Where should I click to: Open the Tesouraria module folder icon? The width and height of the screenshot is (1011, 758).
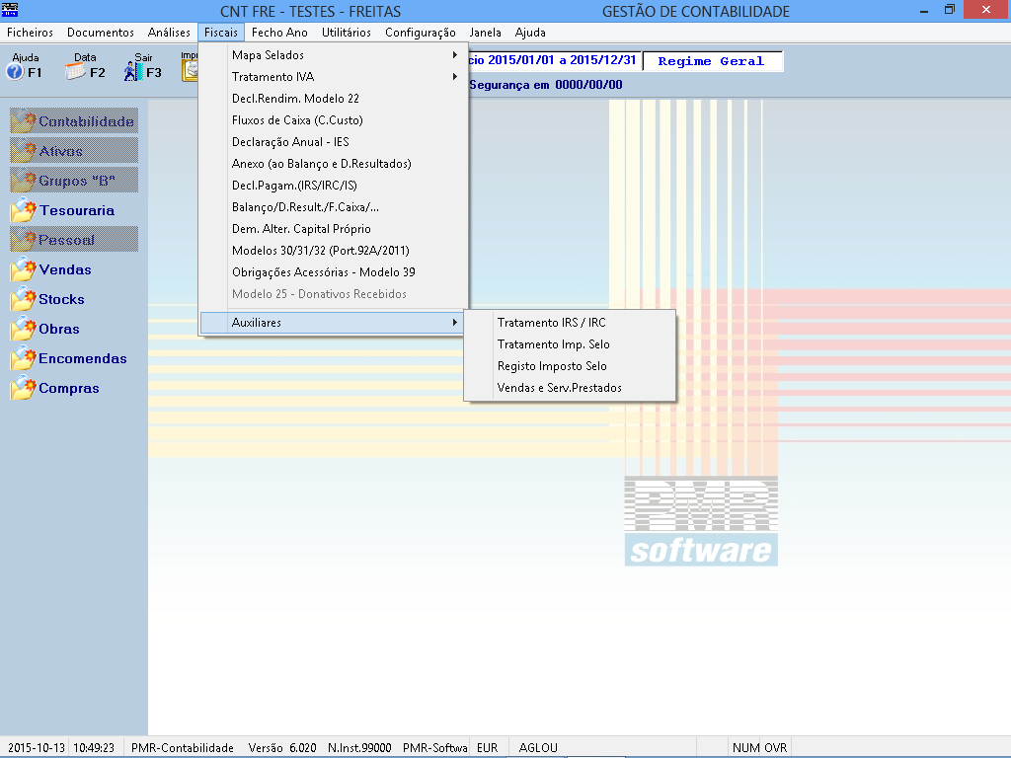click(x=24, y=210)
